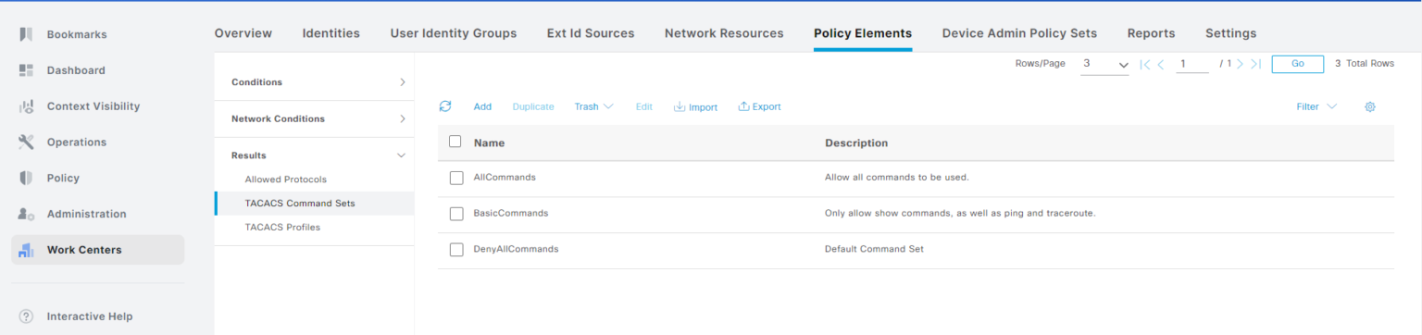Go to first page arrow

[1145, 64]
